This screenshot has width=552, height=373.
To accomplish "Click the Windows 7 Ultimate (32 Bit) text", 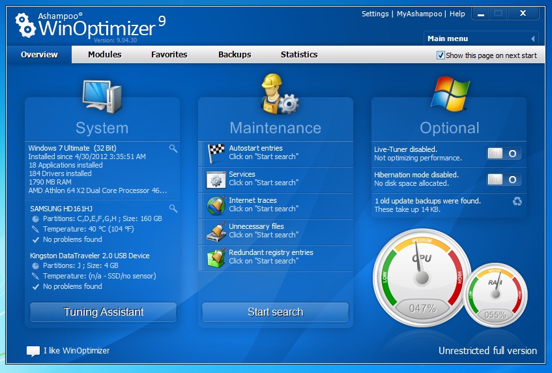I will click(72, 148).
